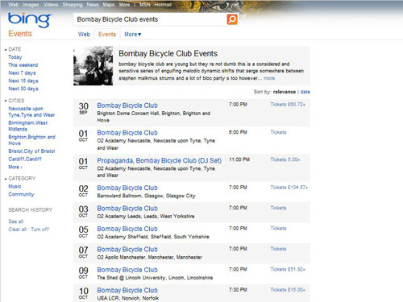Filter by Music category

coord(15,186)
